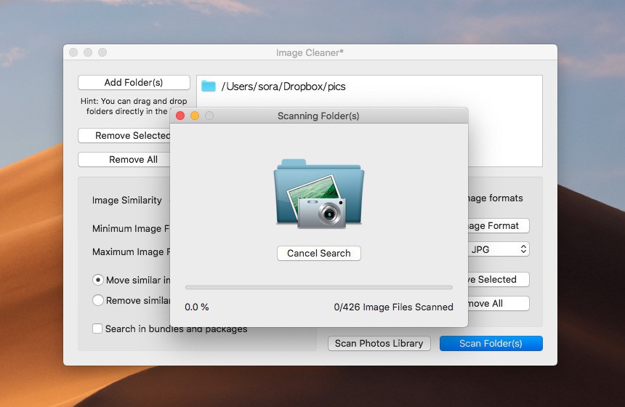Image resolution: width=625 pixels, height=407 pixels.
Task: Select the /Users/sora/Dropbox/pics folder row
Action: (x=369, y=86)
